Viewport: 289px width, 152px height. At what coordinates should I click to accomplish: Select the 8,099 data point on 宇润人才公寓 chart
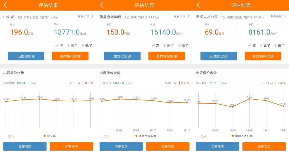coord(266,101)
